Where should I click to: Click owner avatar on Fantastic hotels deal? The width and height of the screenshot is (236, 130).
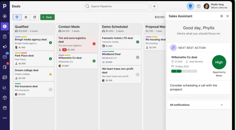pos(104,46)
